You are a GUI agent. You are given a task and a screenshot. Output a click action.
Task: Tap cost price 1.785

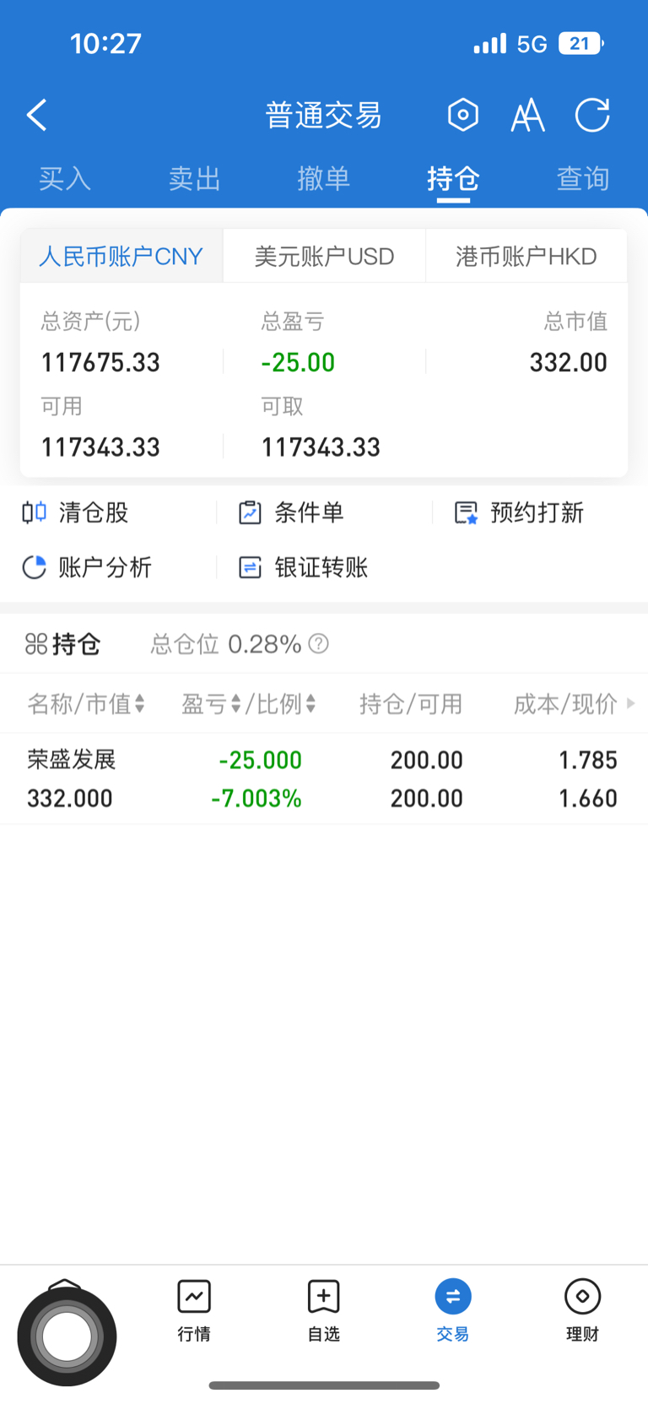587,760
